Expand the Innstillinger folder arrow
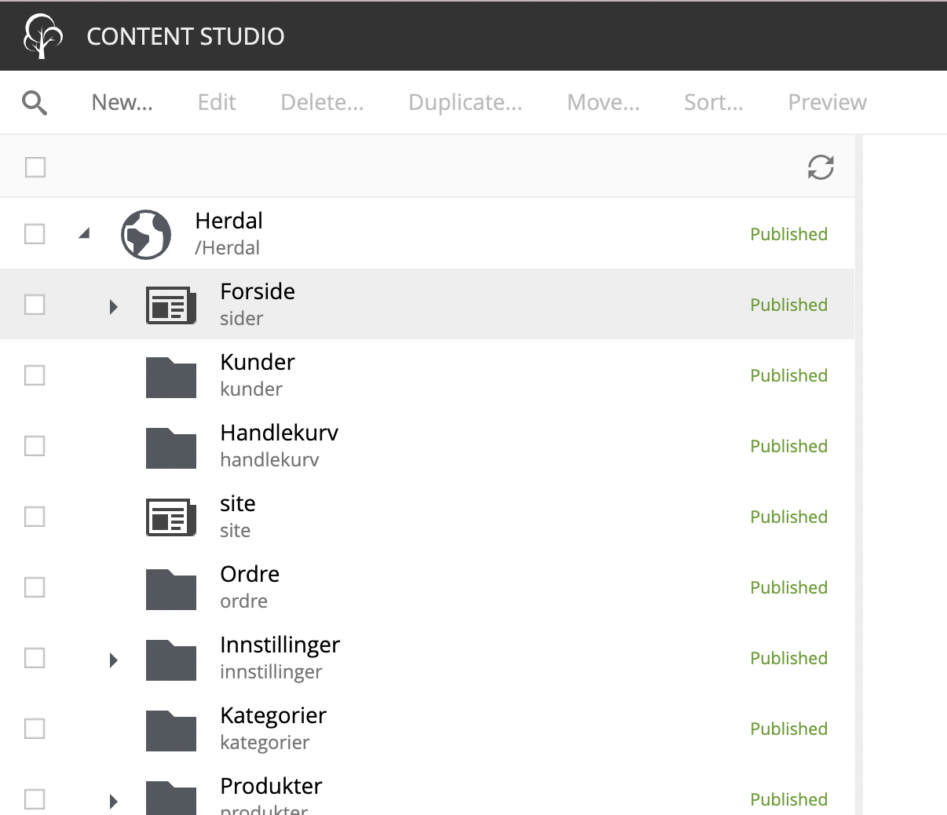The image size is (947, 815). [114, 660]
